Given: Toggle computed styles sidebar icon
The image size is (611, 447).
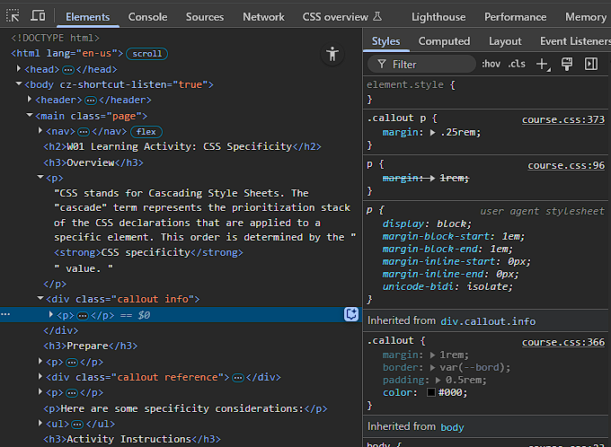Looking at the screenshot, I should [x=590, y=65].
